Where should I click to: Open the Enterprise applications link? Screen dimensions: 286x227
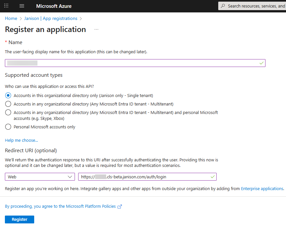262,189
